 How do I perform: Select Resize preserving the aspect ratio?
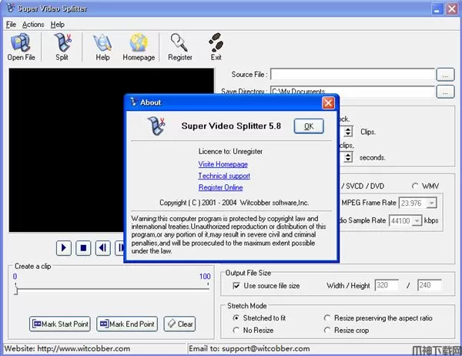tap(328, 317)
